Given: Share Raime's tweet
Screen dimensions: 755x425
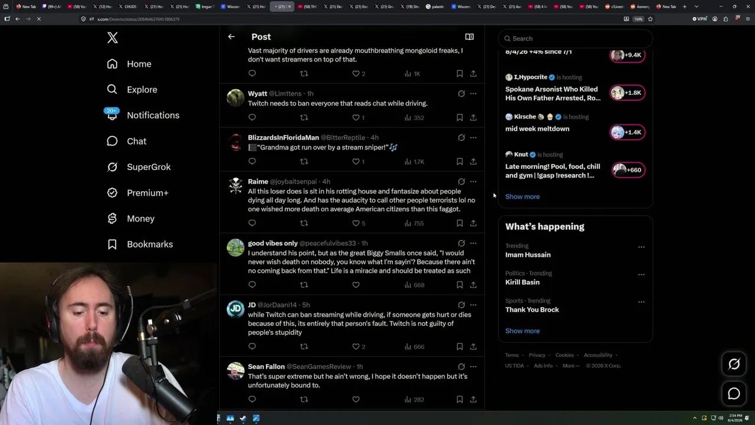Looking at the screenshot, I should [473, 223].
